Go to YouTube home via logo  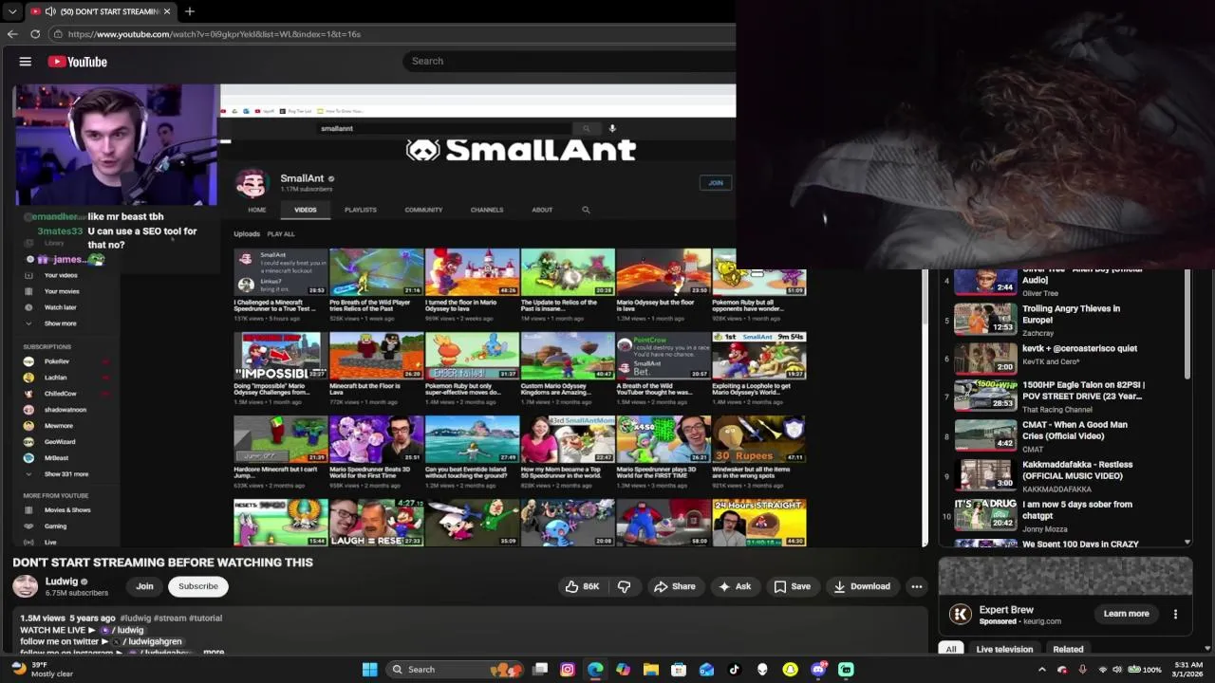point(78,62)
